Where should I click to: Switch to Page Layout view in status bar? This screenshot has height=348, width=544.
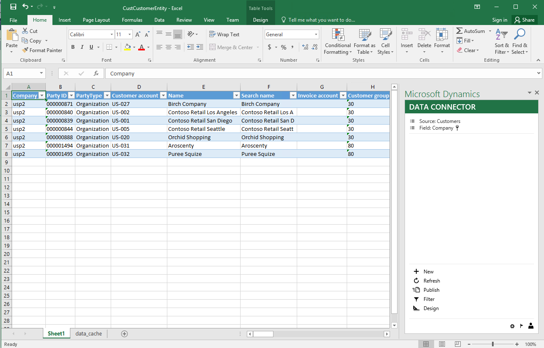tap(442, 343)
